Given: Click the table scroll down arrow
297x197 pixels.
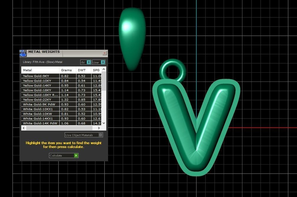Looking at the screenshot, I should [x=104, y=123].
